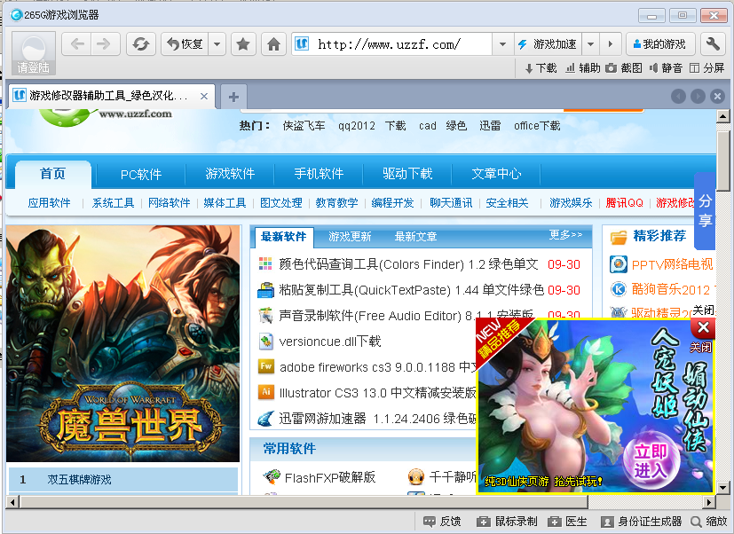This screenshot has width=734, height=534.
Task: Click the 魔兽世界 World of Warcraft banner
Action: 123,343
